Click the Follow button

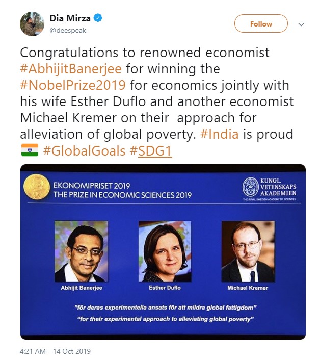261,24
